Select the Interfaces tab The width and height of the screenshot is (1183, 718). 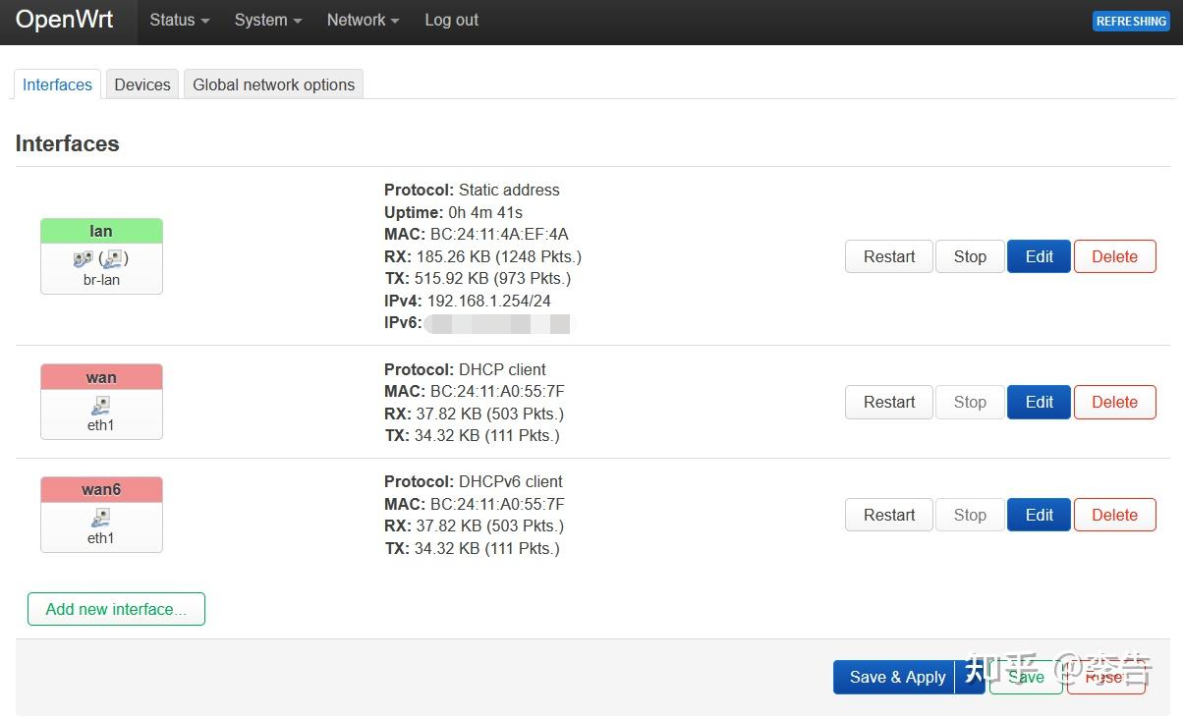(56, 84)
